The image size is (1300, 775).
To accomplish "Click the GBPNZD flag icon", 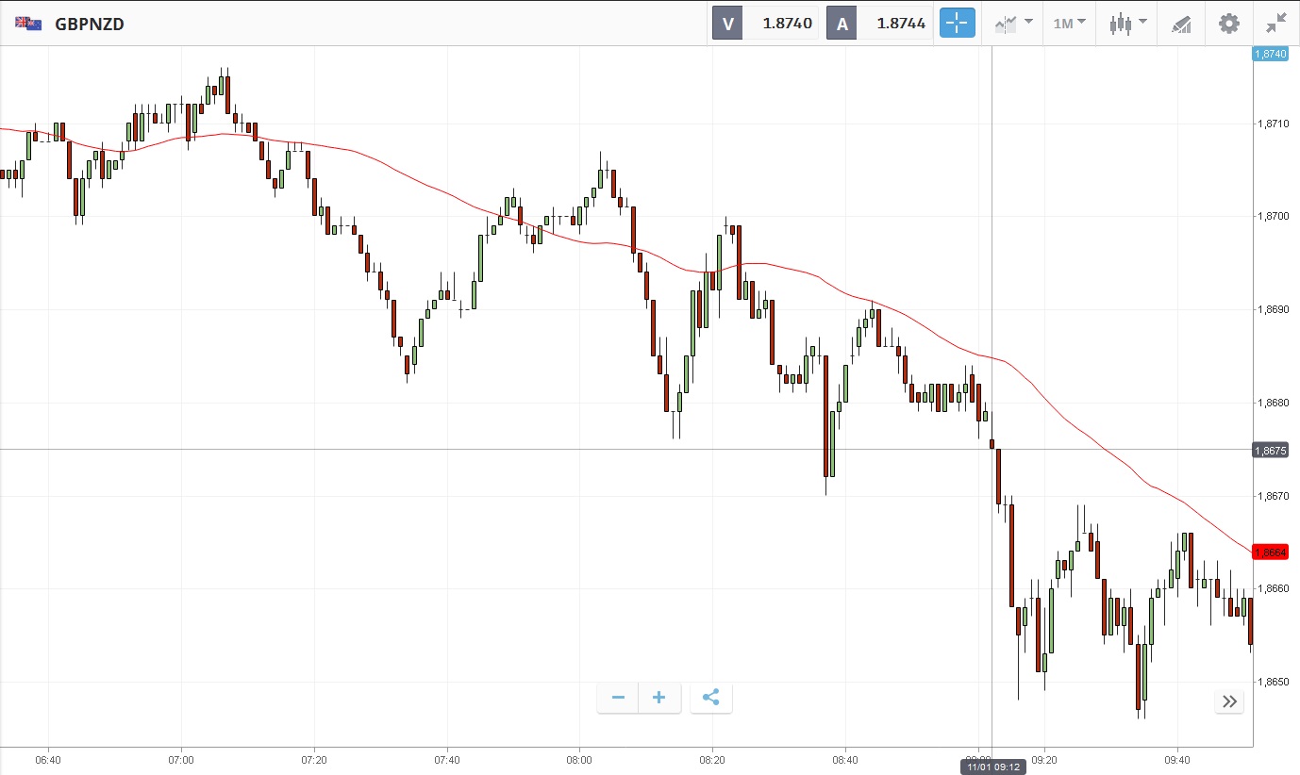I will click(x=27, y=24).
